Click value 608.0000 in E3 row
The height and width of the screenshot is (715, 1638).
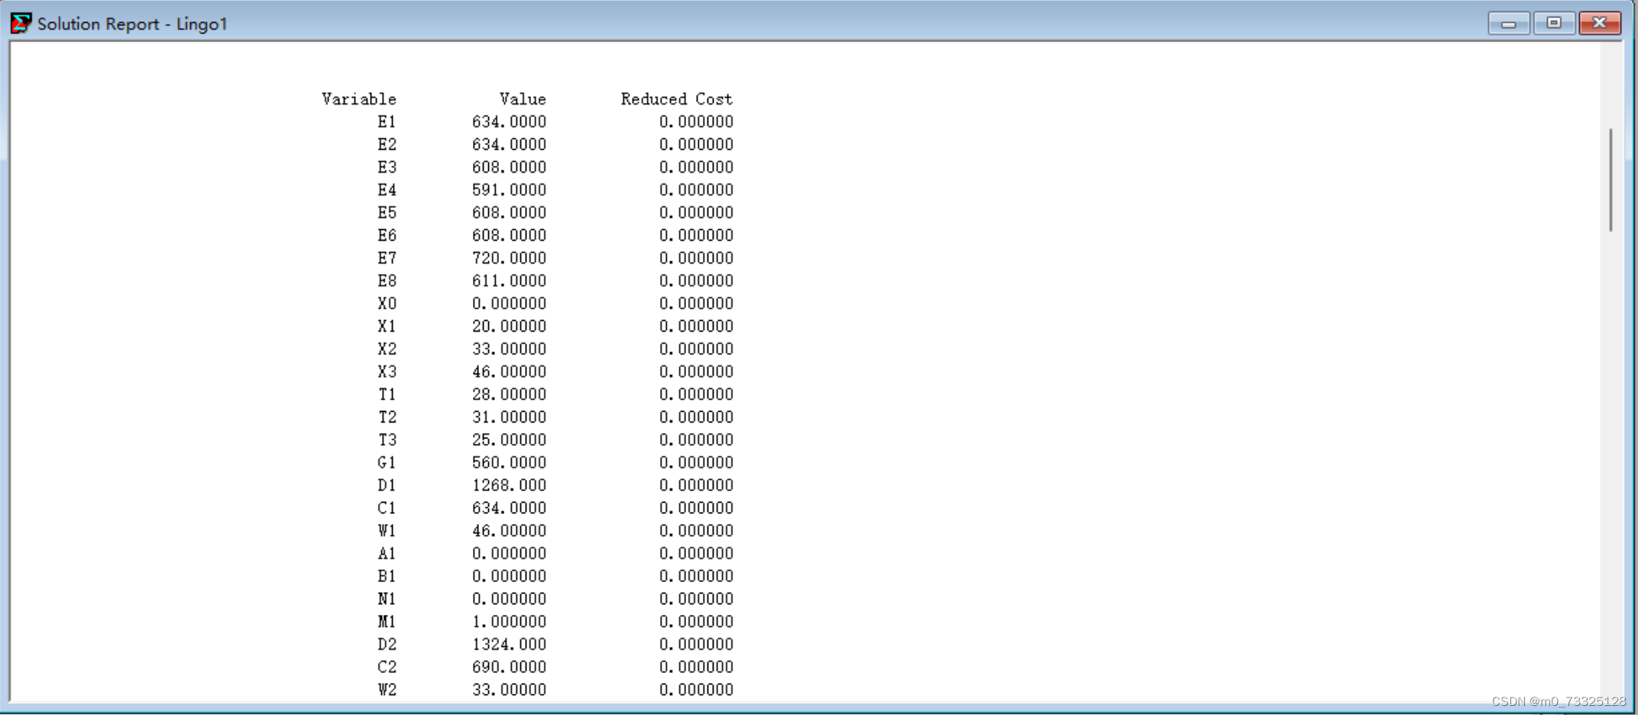(509, 167)
